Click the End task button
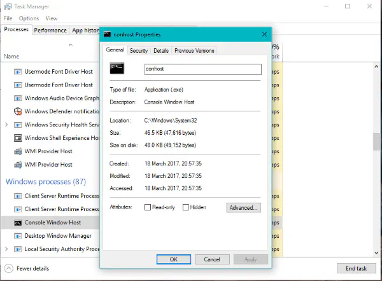The image size is (382, 281). [x=356, y=268]
